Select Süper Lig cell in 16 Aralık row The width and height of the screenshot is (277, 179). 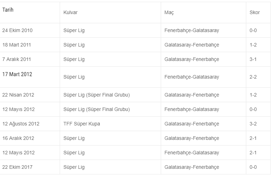click(74, 138)
